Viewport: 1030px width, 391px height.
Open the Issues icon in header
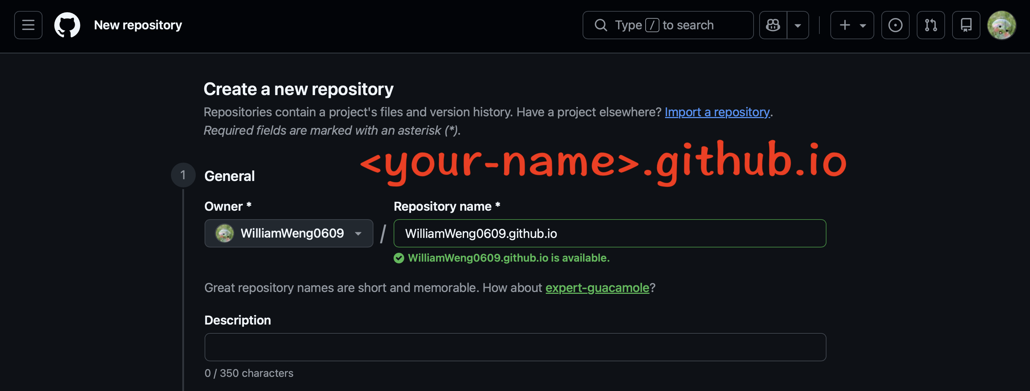[895, 25]
